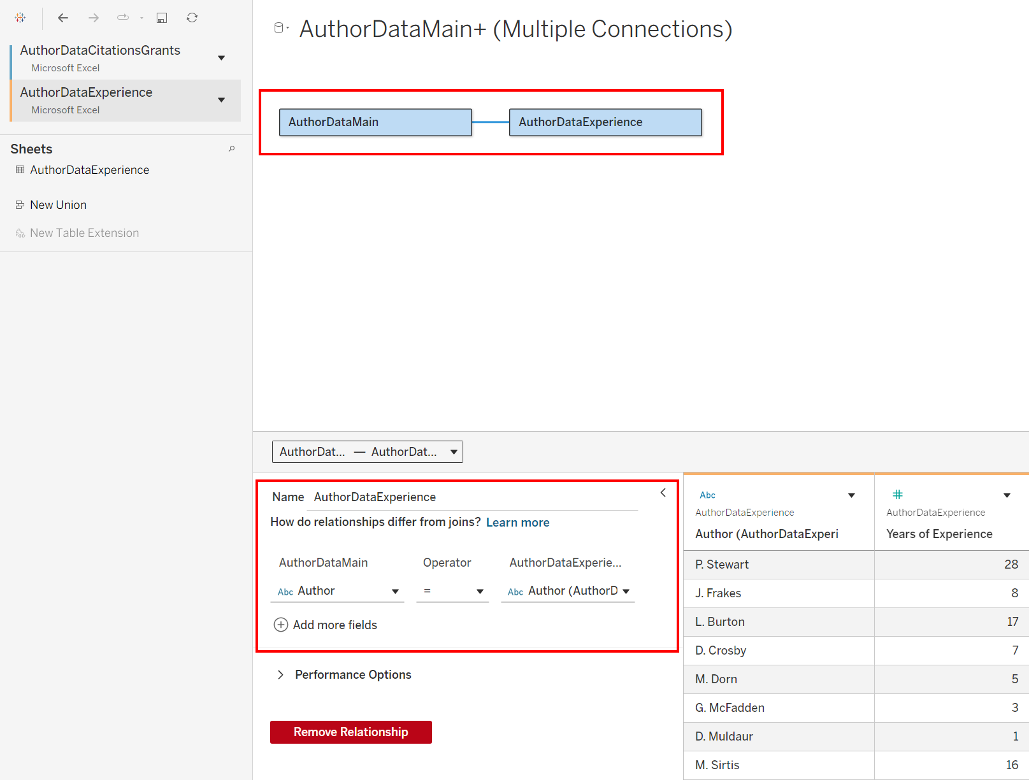Click the Tableau start page icon
The image size is (1029, 780).
tap(20, 18)
